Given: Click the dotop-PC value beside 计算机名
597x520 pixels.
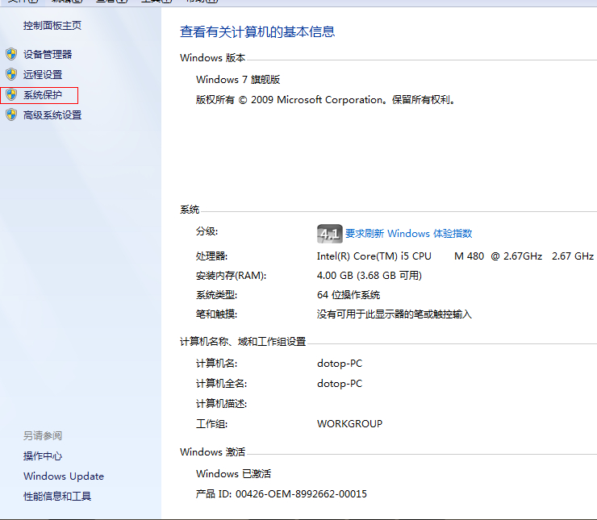Looking at the screenshot, I should 340,364.
